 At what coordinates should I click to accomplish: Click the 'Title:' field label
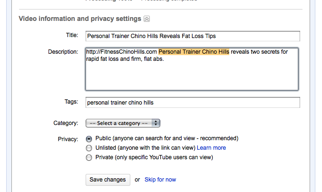pyautogui.click(x=71, y=35)
